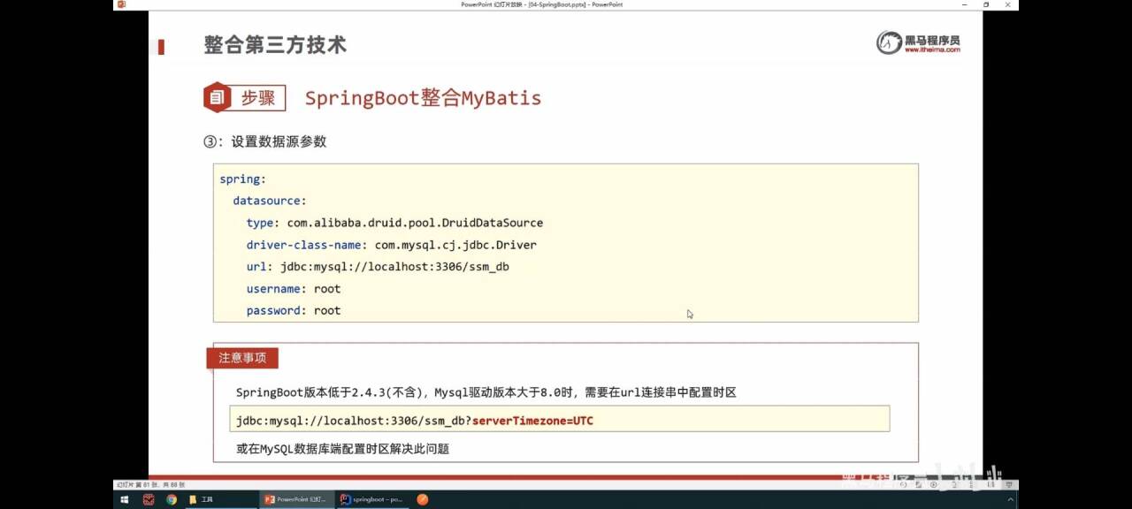Click the 或在MySQL数据库端配置时区 sentence
This screenshot has width=1132, height=509.
342,449
